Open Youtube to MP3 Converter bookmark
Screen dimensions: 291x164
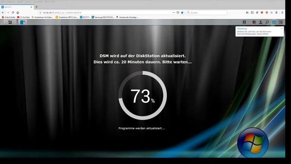[x=67, y=17]
